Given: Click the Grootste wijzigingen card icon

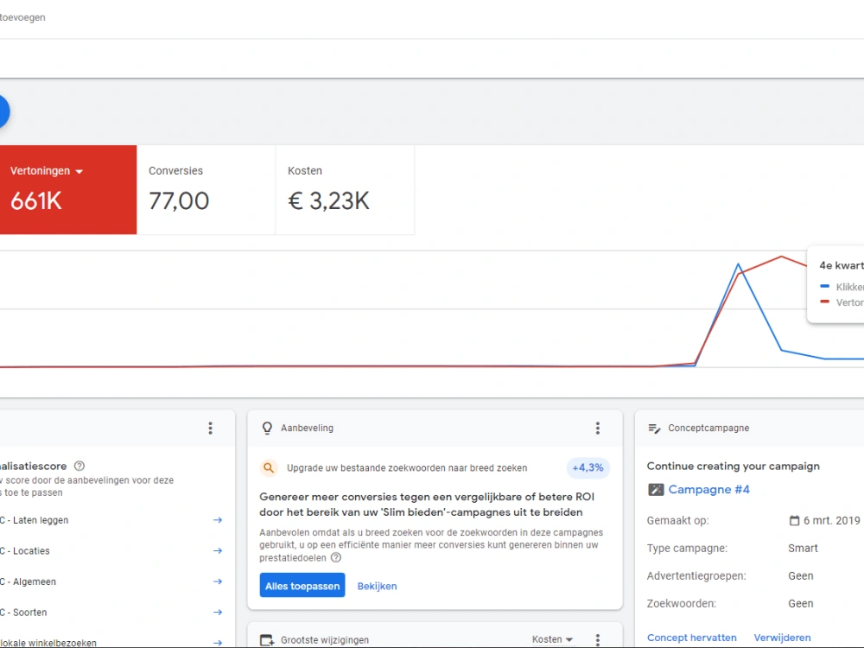Looking at the screenshot, I should 267,640.
